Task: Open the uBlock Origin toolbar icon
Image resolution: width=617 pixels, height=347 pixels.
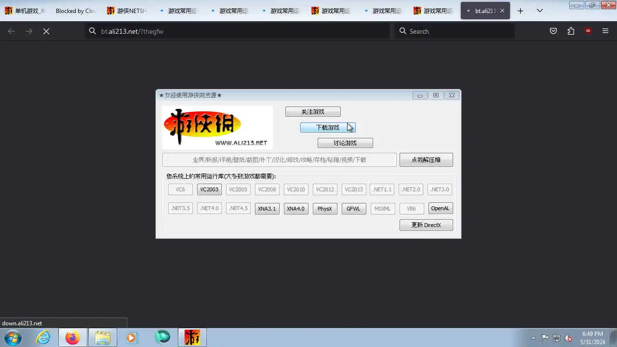Action: (x=588, y=31)
